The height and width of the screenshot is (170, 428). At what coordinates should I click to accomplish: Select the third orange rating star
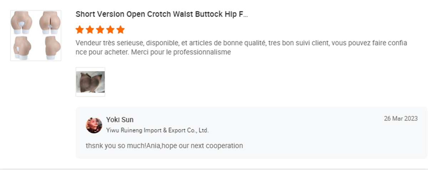(x=100, y=30)
